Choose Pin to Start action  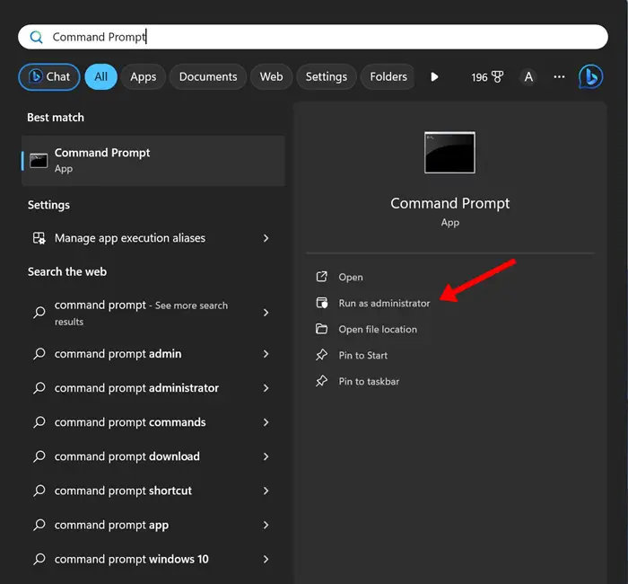tap(362, 355)
